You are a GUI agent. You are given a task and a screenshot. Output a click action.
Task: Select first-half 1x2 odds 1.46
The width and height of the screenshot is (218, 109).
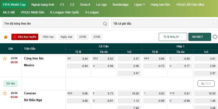(x=206, y=101)
